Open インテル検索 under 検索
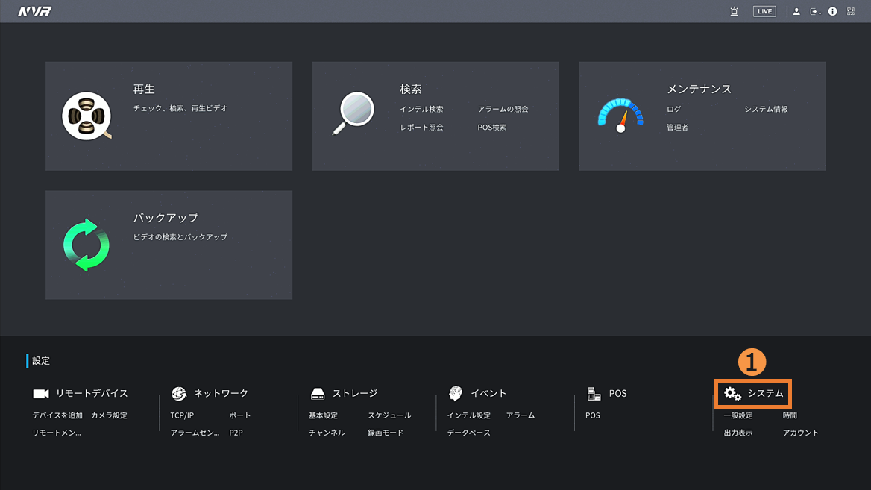871x490 pixels. (x=421, y=110)
